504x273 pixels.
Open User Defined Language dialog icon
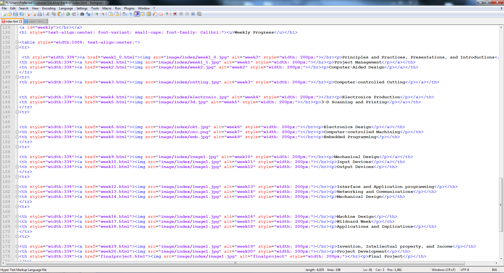click(x=143, y=14)
